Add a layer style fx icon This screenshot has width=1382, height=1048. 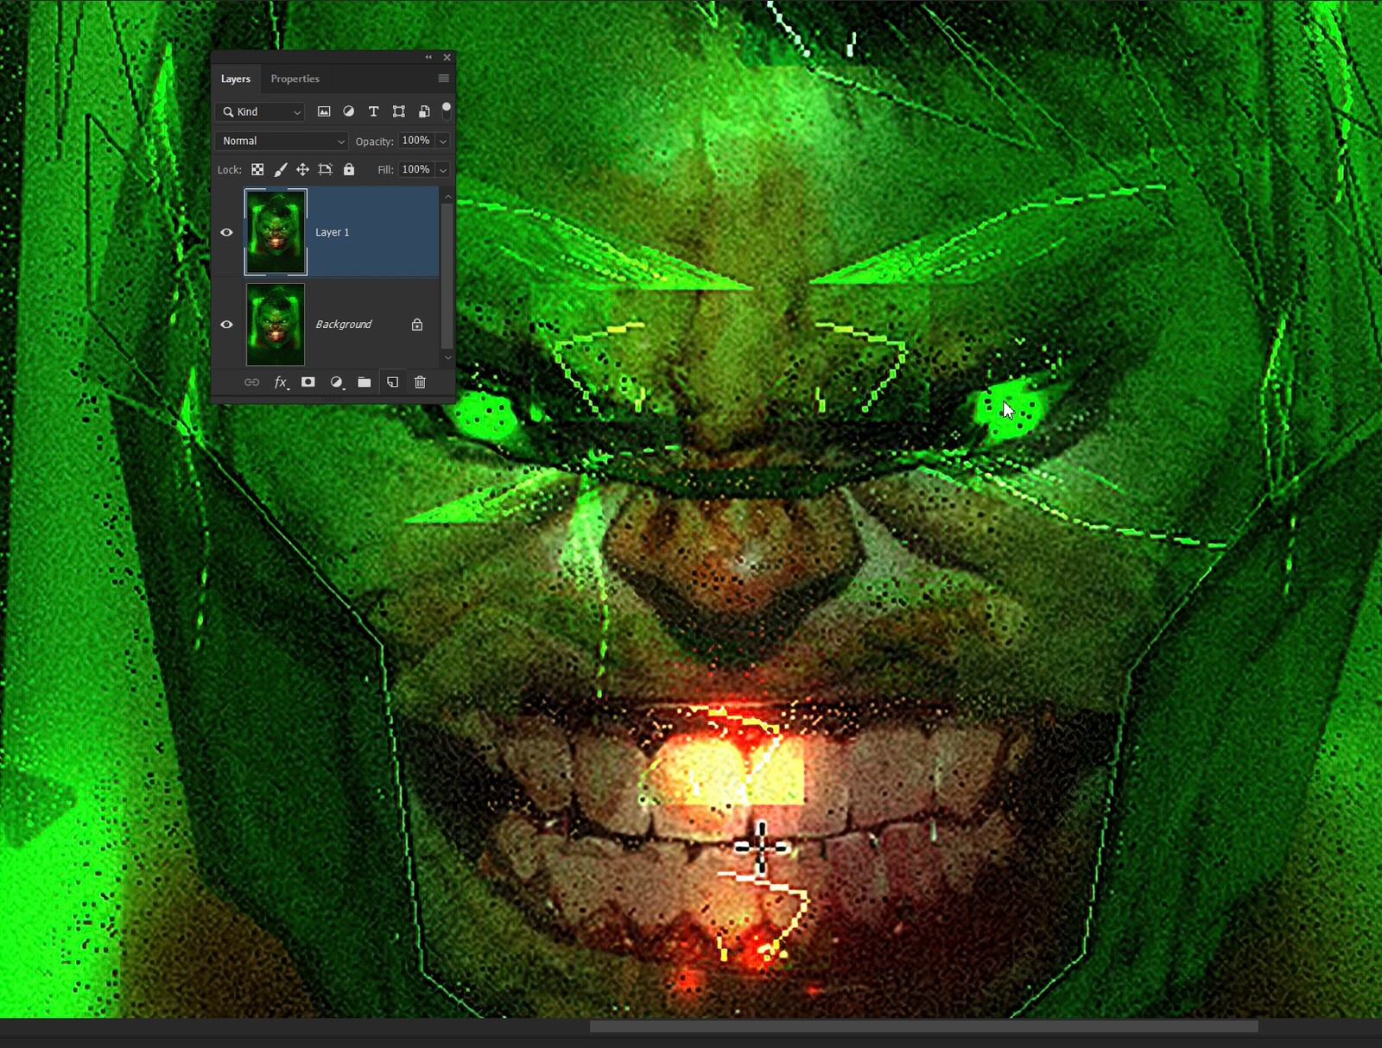[281, 382]
